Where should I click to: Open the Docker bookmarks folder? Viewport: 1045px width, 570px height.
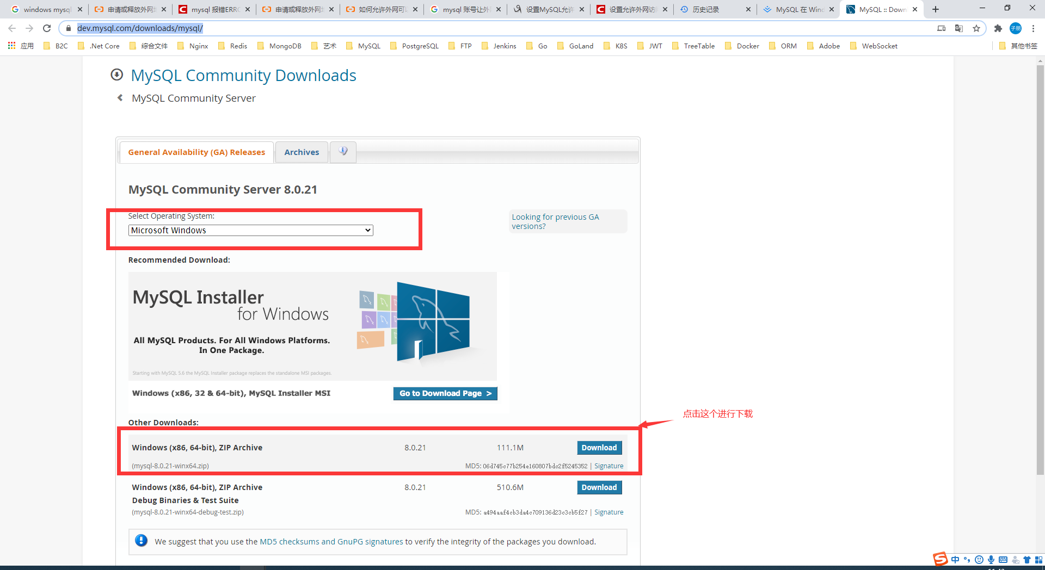pos(742,46)
